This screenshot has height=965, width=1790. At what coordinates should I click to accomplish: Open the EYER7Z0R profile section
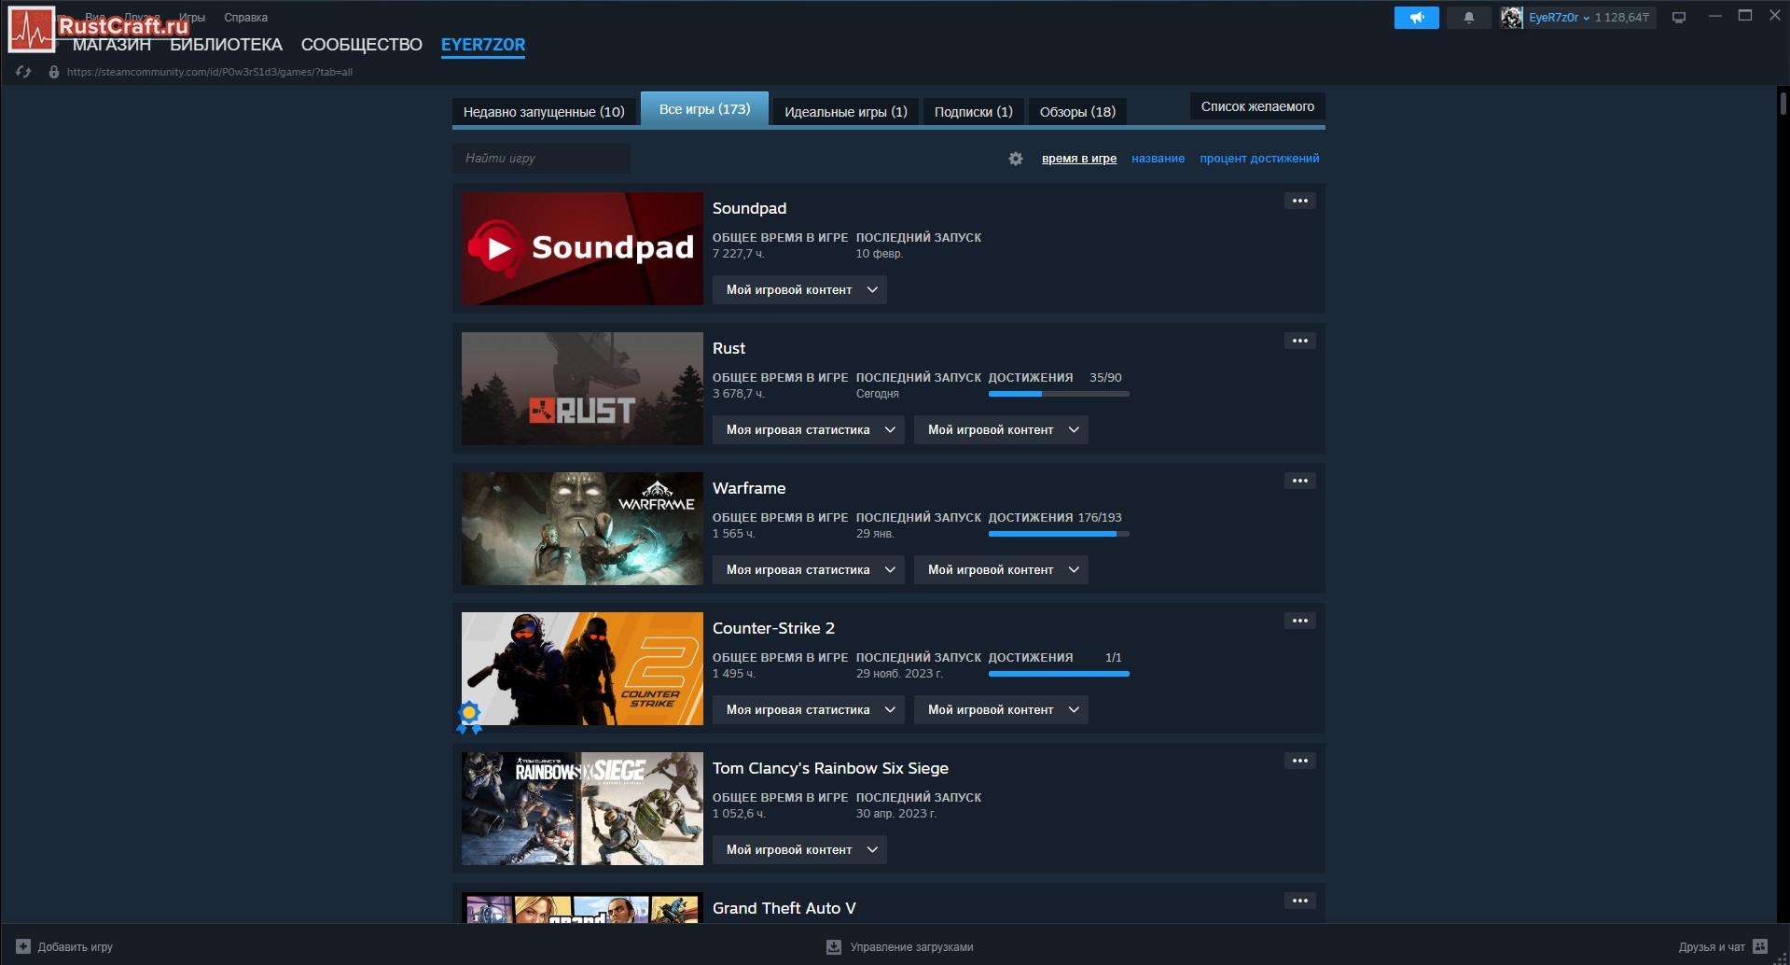[483, 45]
